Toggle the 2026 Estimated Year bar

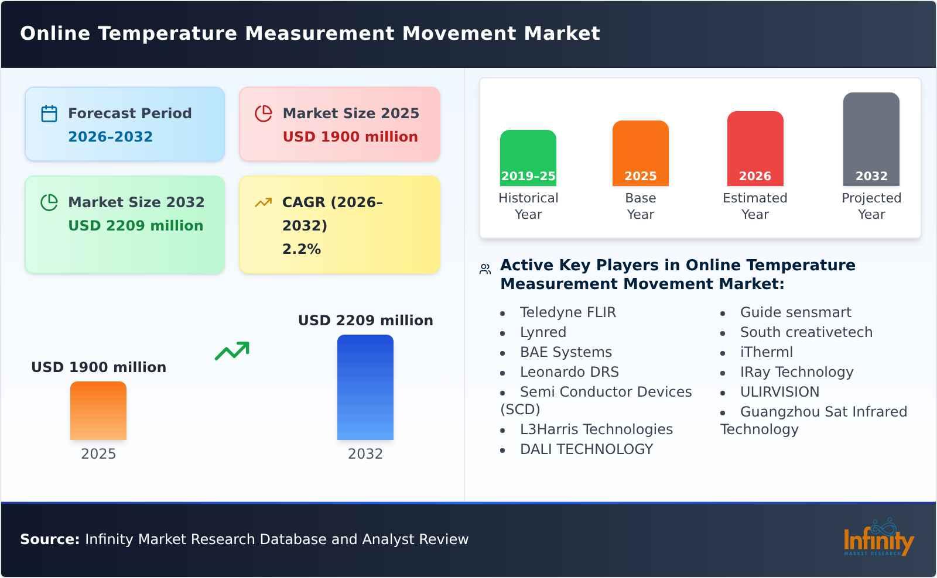tap(755, 148)
